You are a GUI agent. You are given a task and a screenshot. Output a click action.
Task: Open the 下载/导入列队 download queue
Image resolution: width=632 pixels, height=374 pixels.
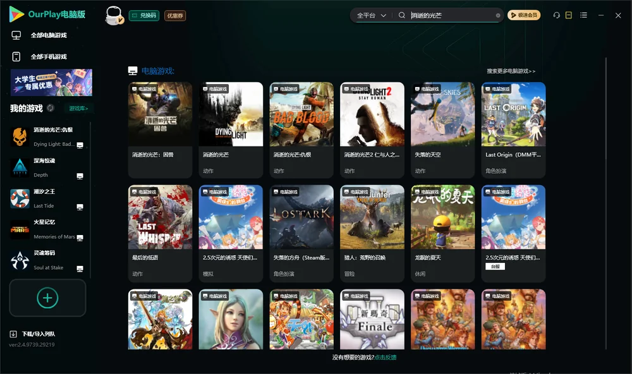click(32, 334)
